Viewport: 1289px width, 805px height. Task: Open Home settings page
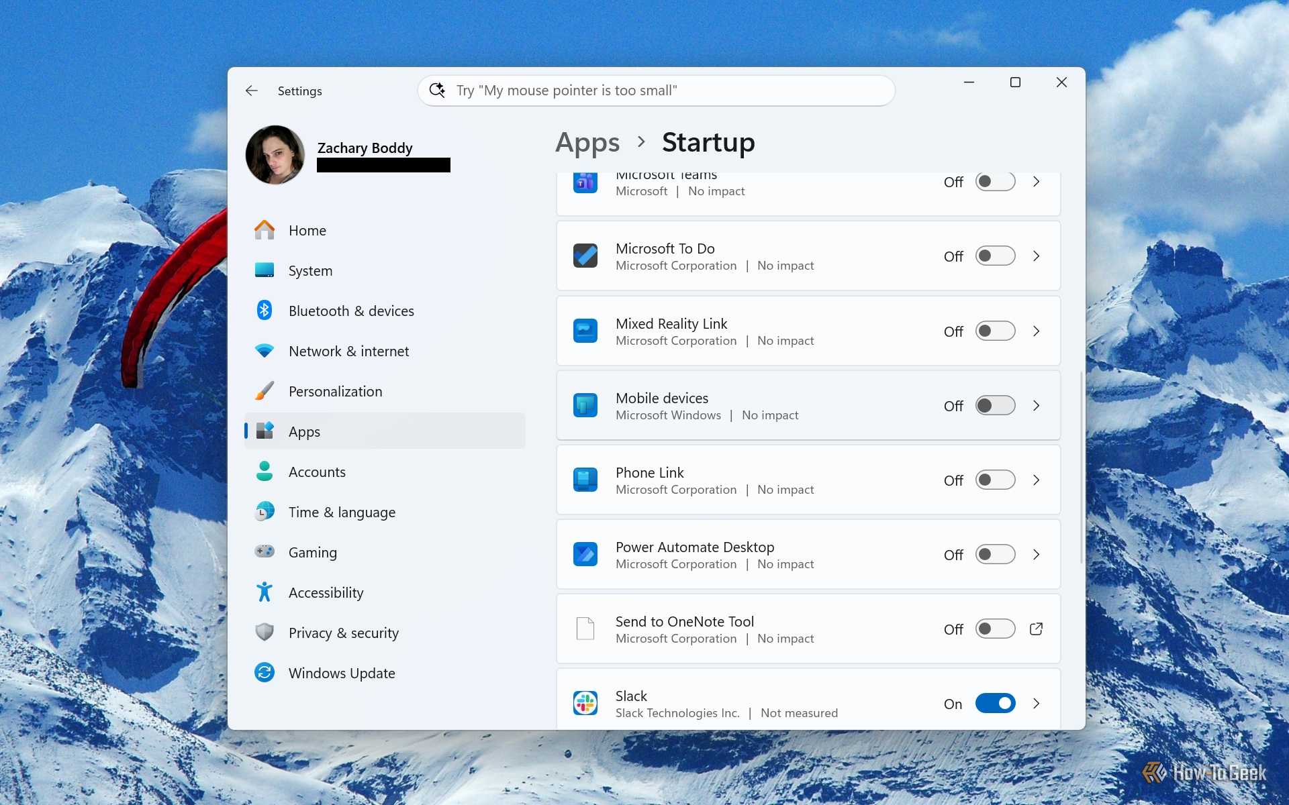[385, 230]
